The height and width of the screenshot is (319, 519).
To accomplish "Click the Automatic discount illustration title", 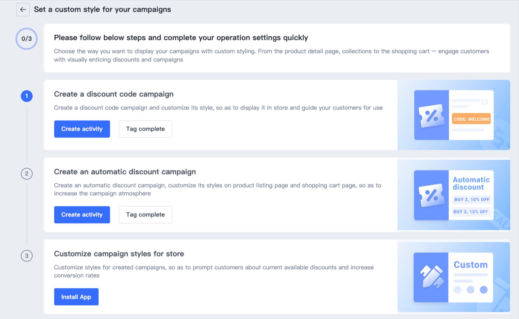I will tap(471, 184).
